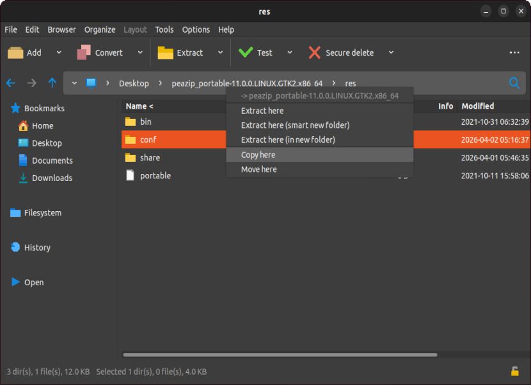Click the portable file icon
The height and width of the screenshot is (385, 531).
(130, 175)
